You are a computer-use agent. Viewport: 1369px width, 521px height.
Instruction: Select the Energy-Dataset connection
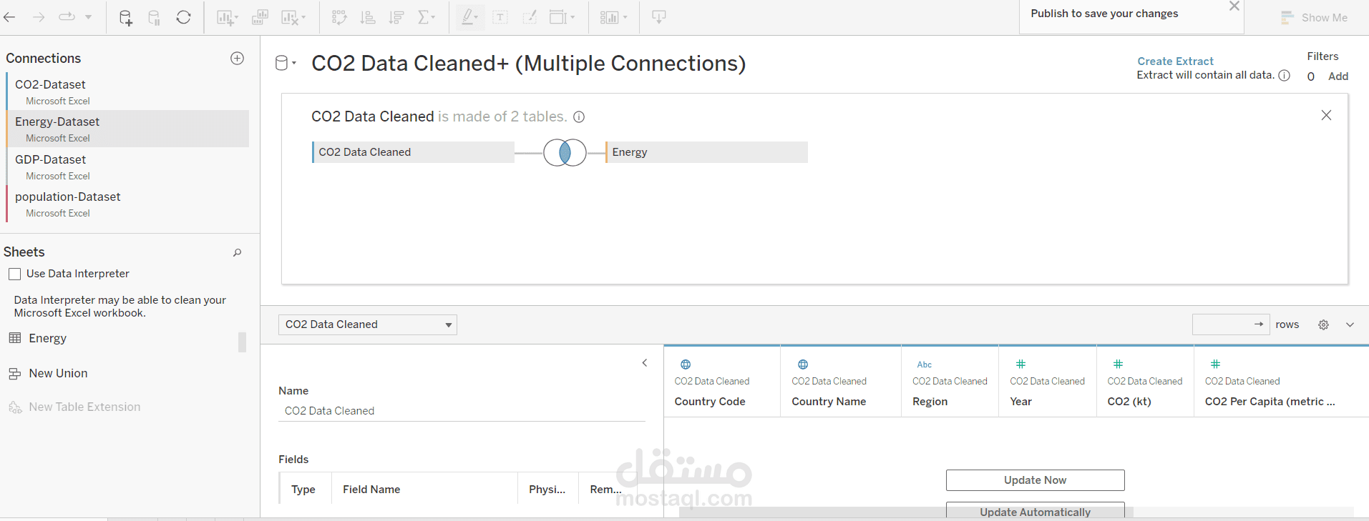pos(127,129)
